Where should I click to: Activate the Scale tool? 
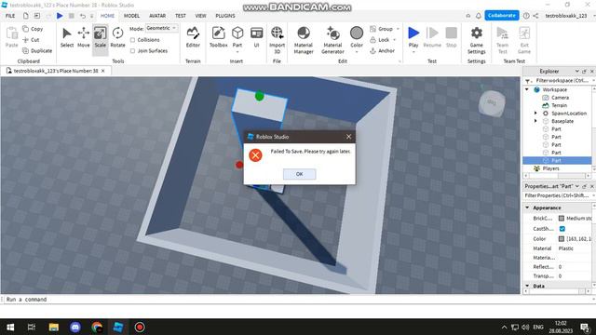click(x=100, y=33)
